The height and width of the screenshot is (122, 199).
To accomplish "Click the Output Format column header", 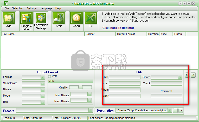I will tap(131, 34).
